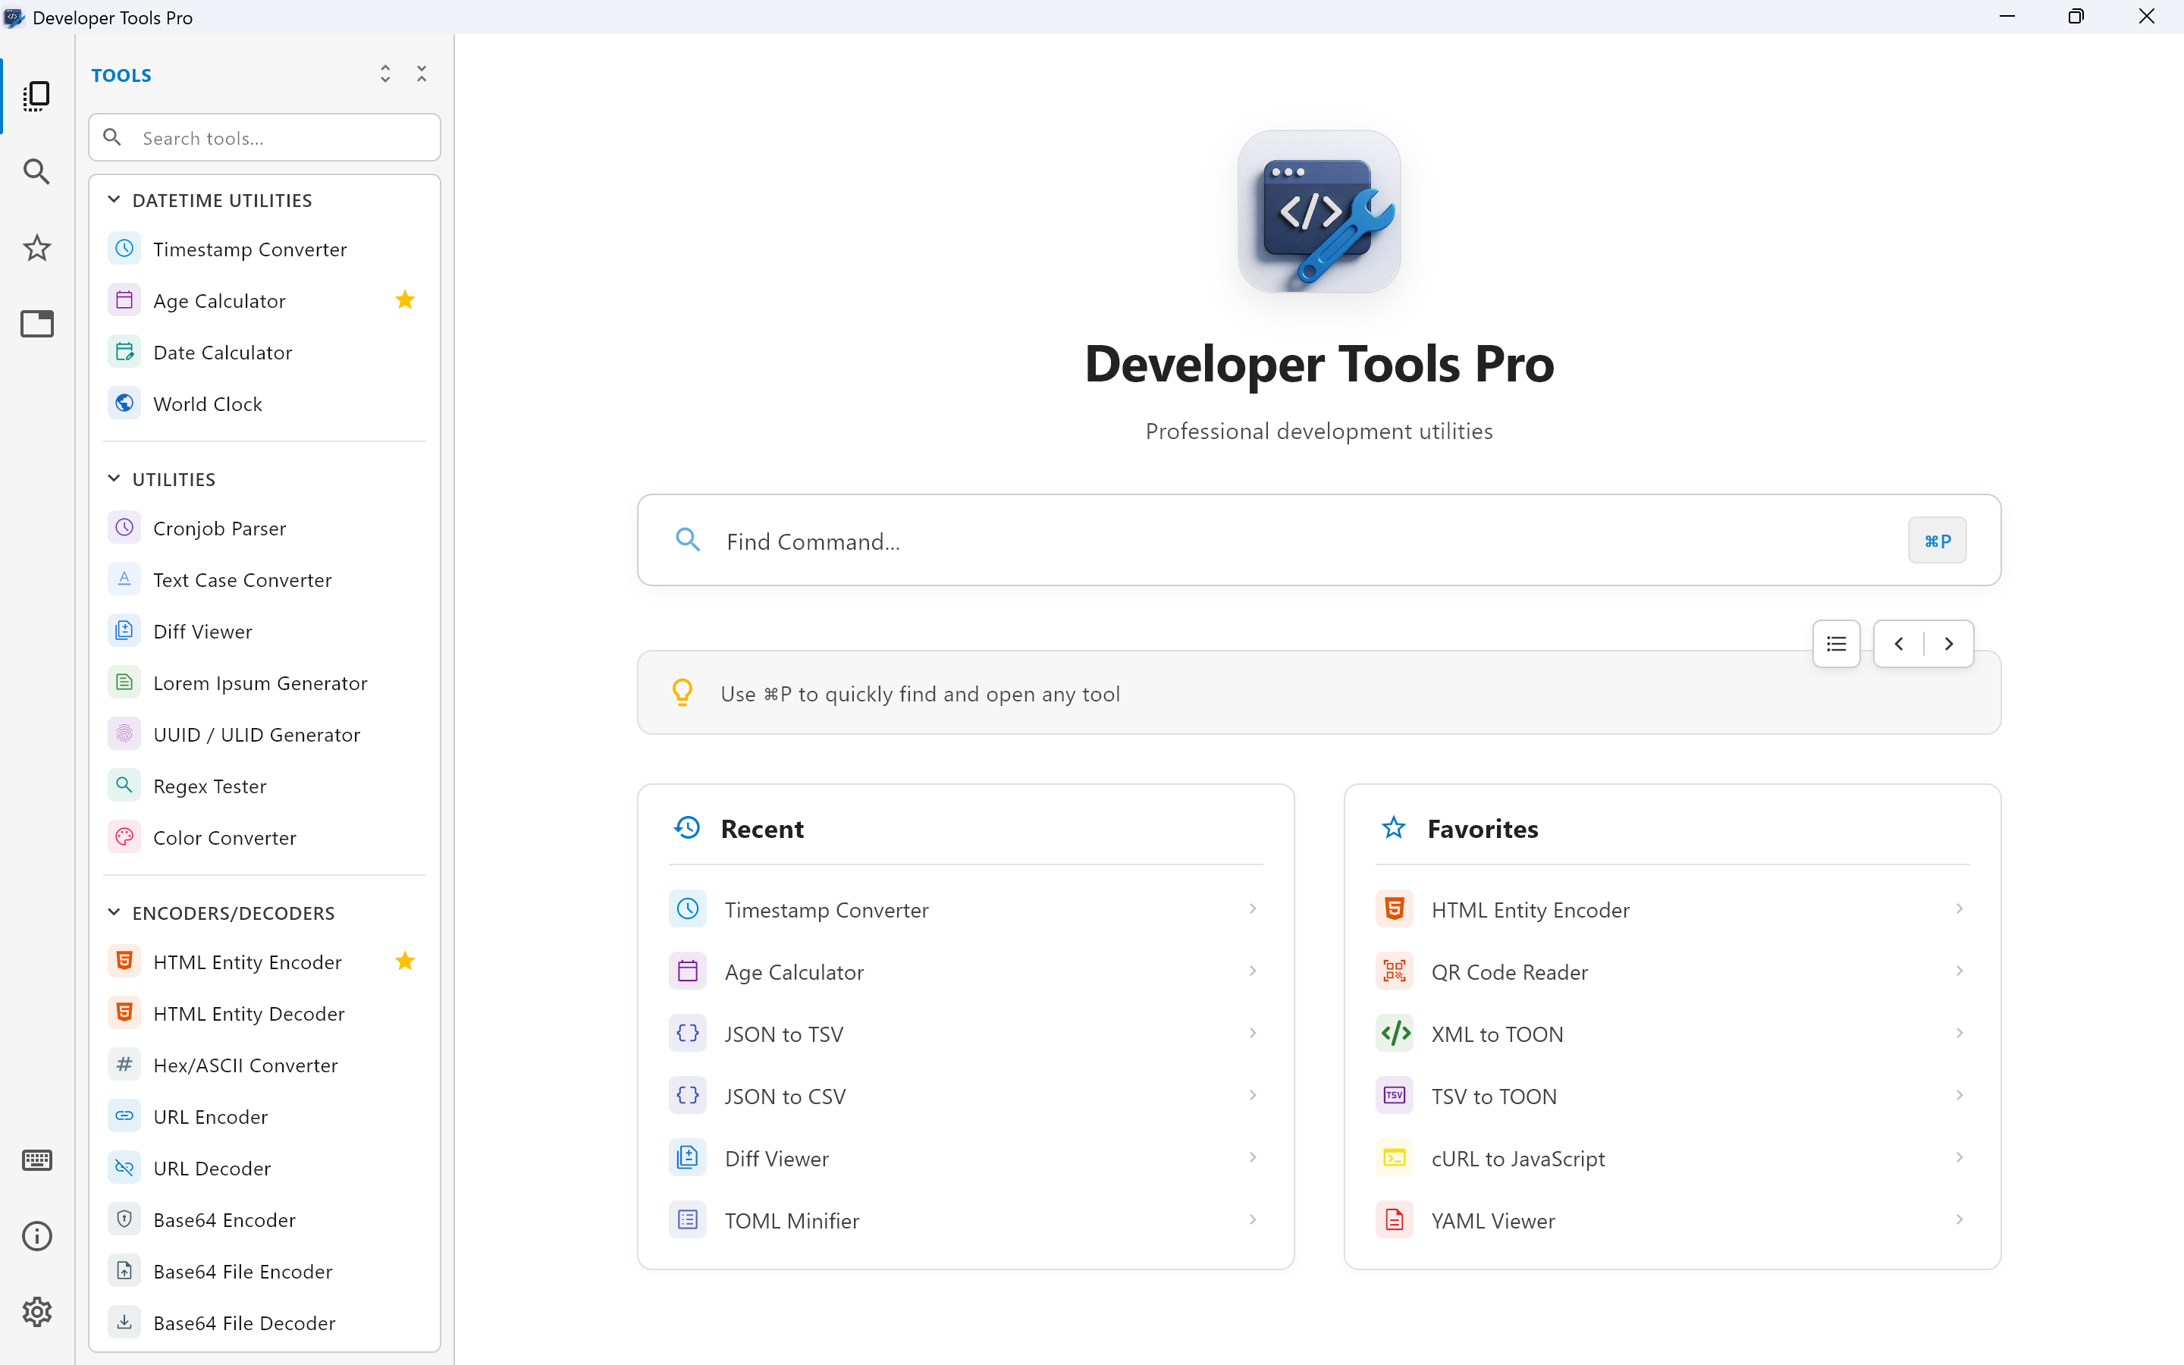2184x1365 pixels.
Task: Click the Color Converter palette icon
Action: pos(124,837)
